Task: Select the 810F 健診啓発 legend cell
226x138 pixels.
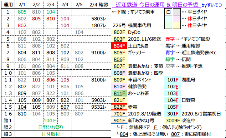Action: tap(119, 87)
